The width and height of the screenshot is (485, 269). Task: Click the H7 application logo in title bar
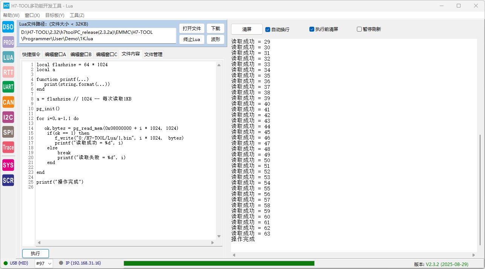(6, 6)
